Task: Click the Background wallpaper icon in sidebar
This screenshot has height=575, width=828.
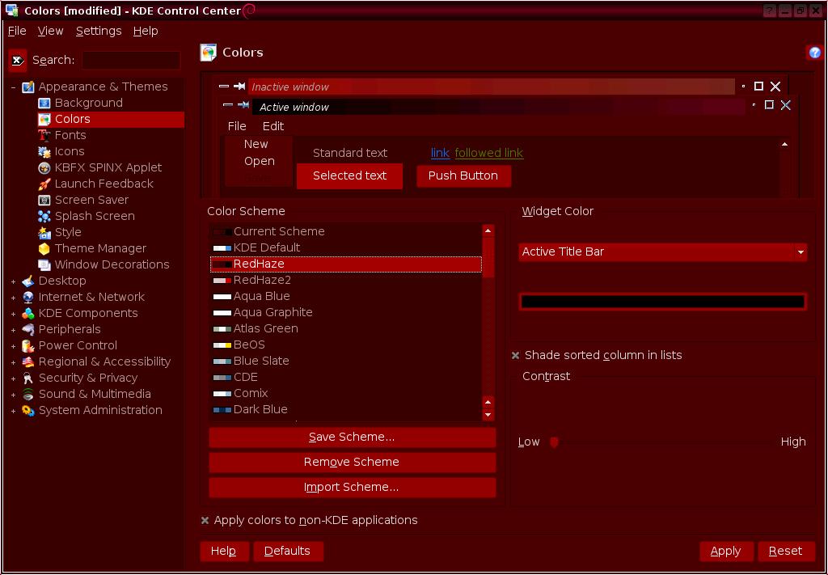Action: point(44,103)
